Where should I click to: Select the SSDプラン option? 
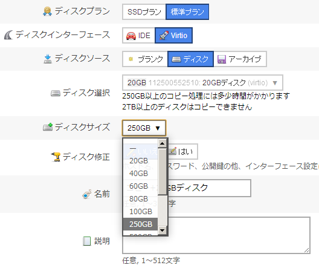(x=144, y=12)
